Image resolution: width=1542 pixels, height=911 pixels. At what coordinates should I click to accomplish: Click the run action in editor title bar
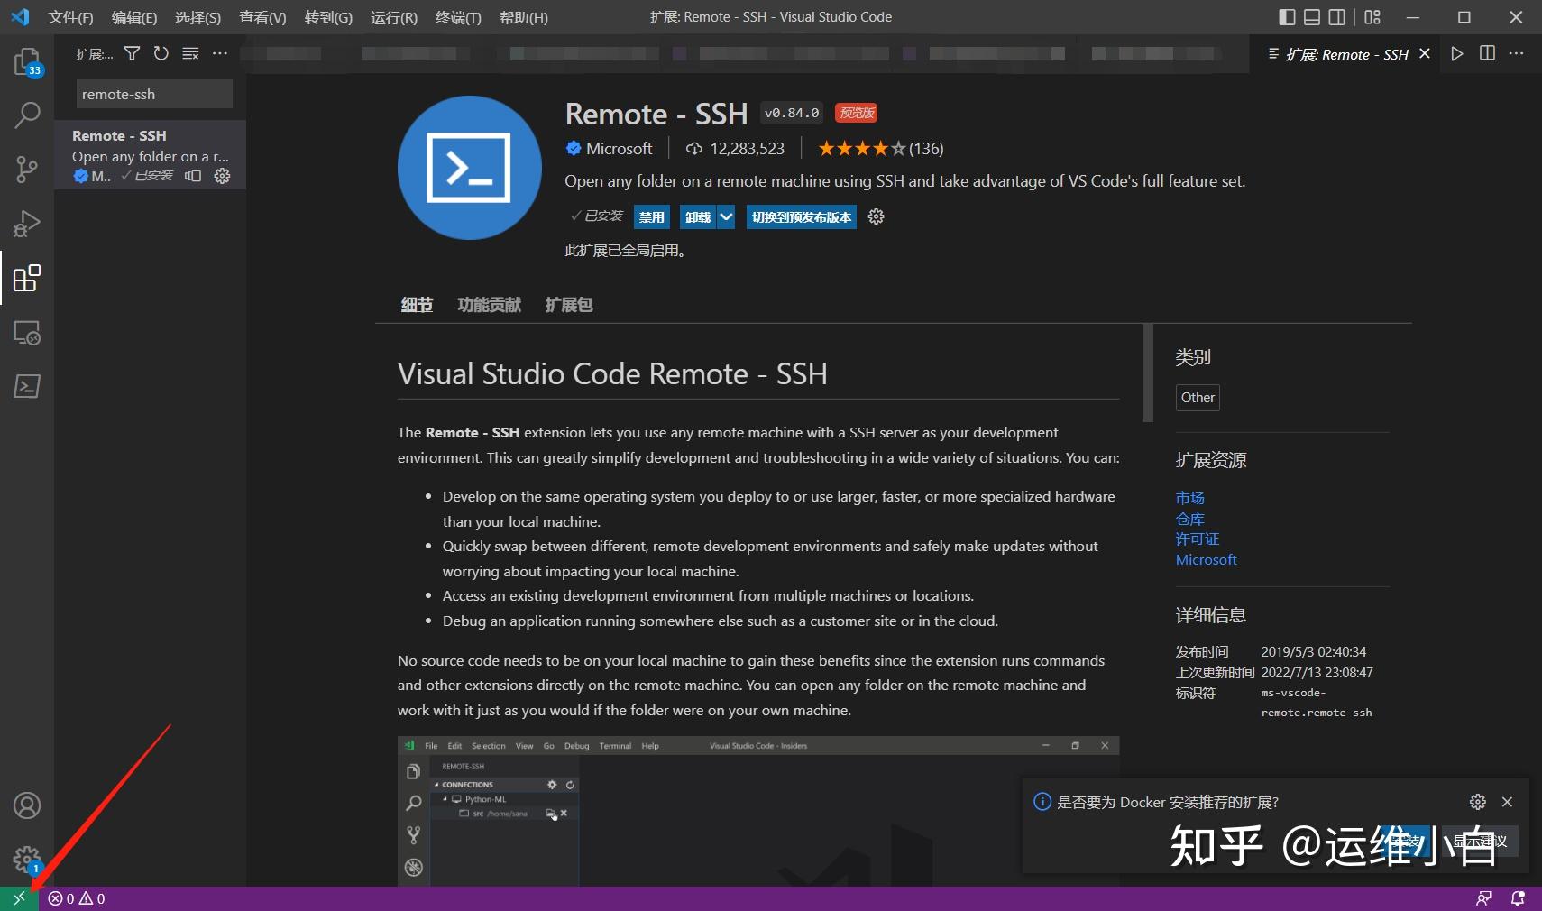(x=1457, y=54)
